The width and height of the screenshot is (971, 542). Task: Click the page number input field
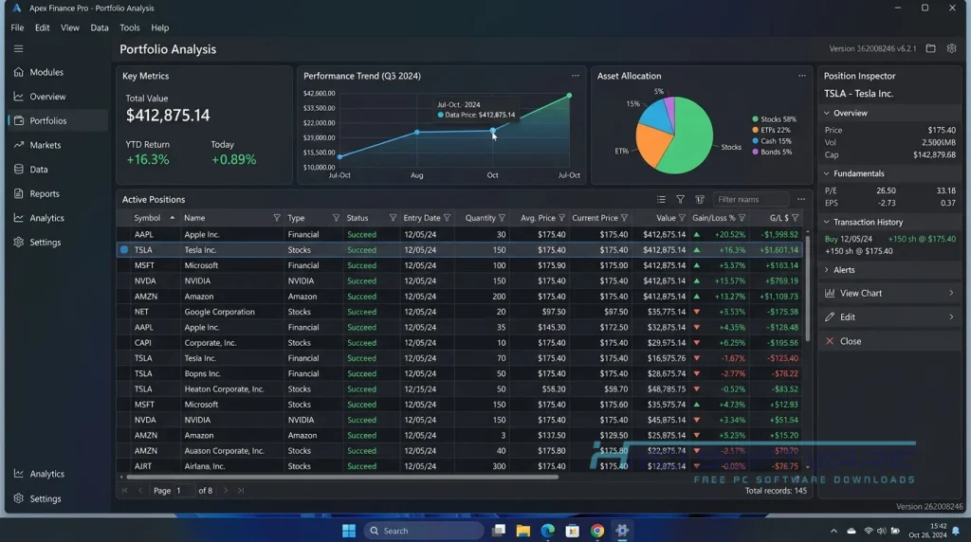184,491
